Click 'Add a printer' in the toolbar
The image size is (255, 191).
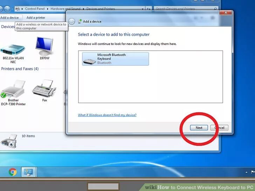(36, 17)
